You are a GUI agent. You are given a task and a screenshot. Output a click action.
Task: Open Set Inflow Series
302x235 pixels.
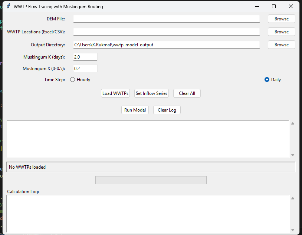[151, 93]
